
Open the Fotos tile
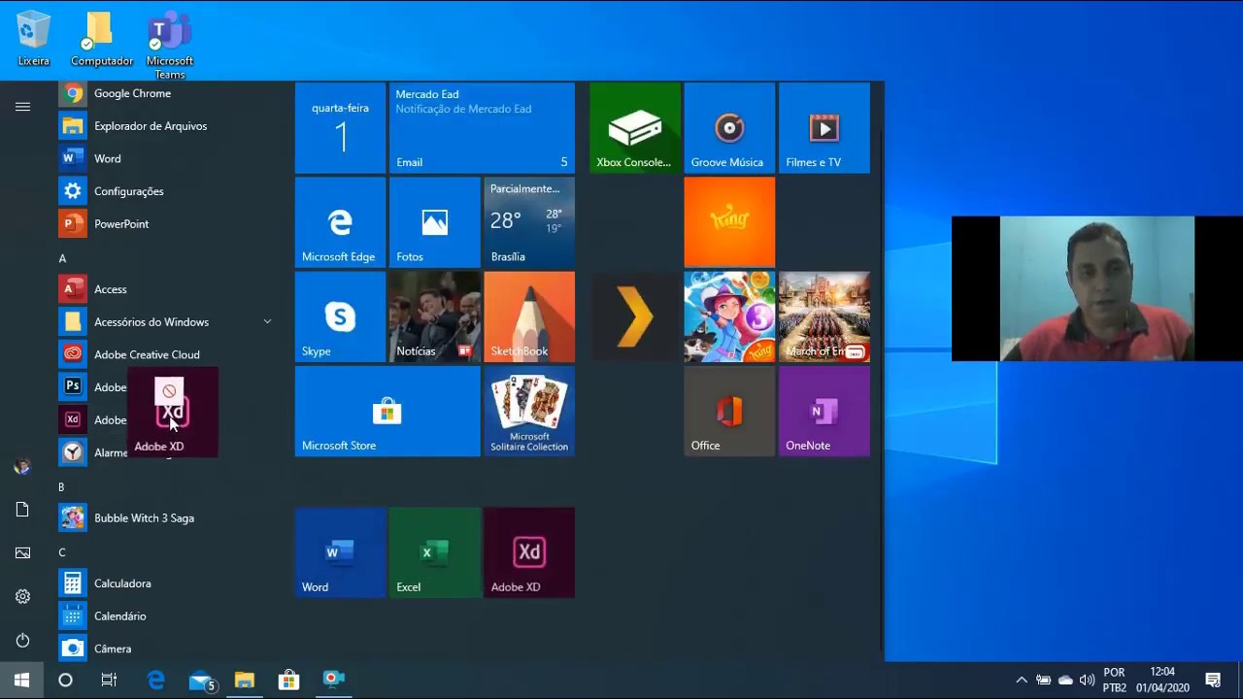tap(434, 222)
